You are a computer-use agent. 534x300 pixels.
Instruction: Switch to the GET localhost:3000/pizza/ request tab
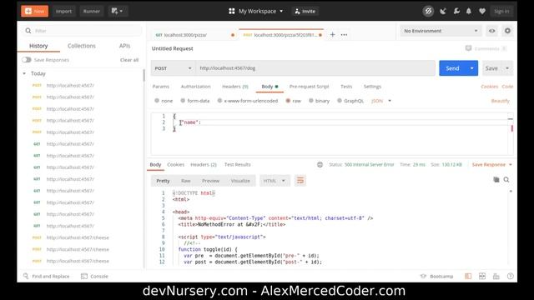coord(194,35)
